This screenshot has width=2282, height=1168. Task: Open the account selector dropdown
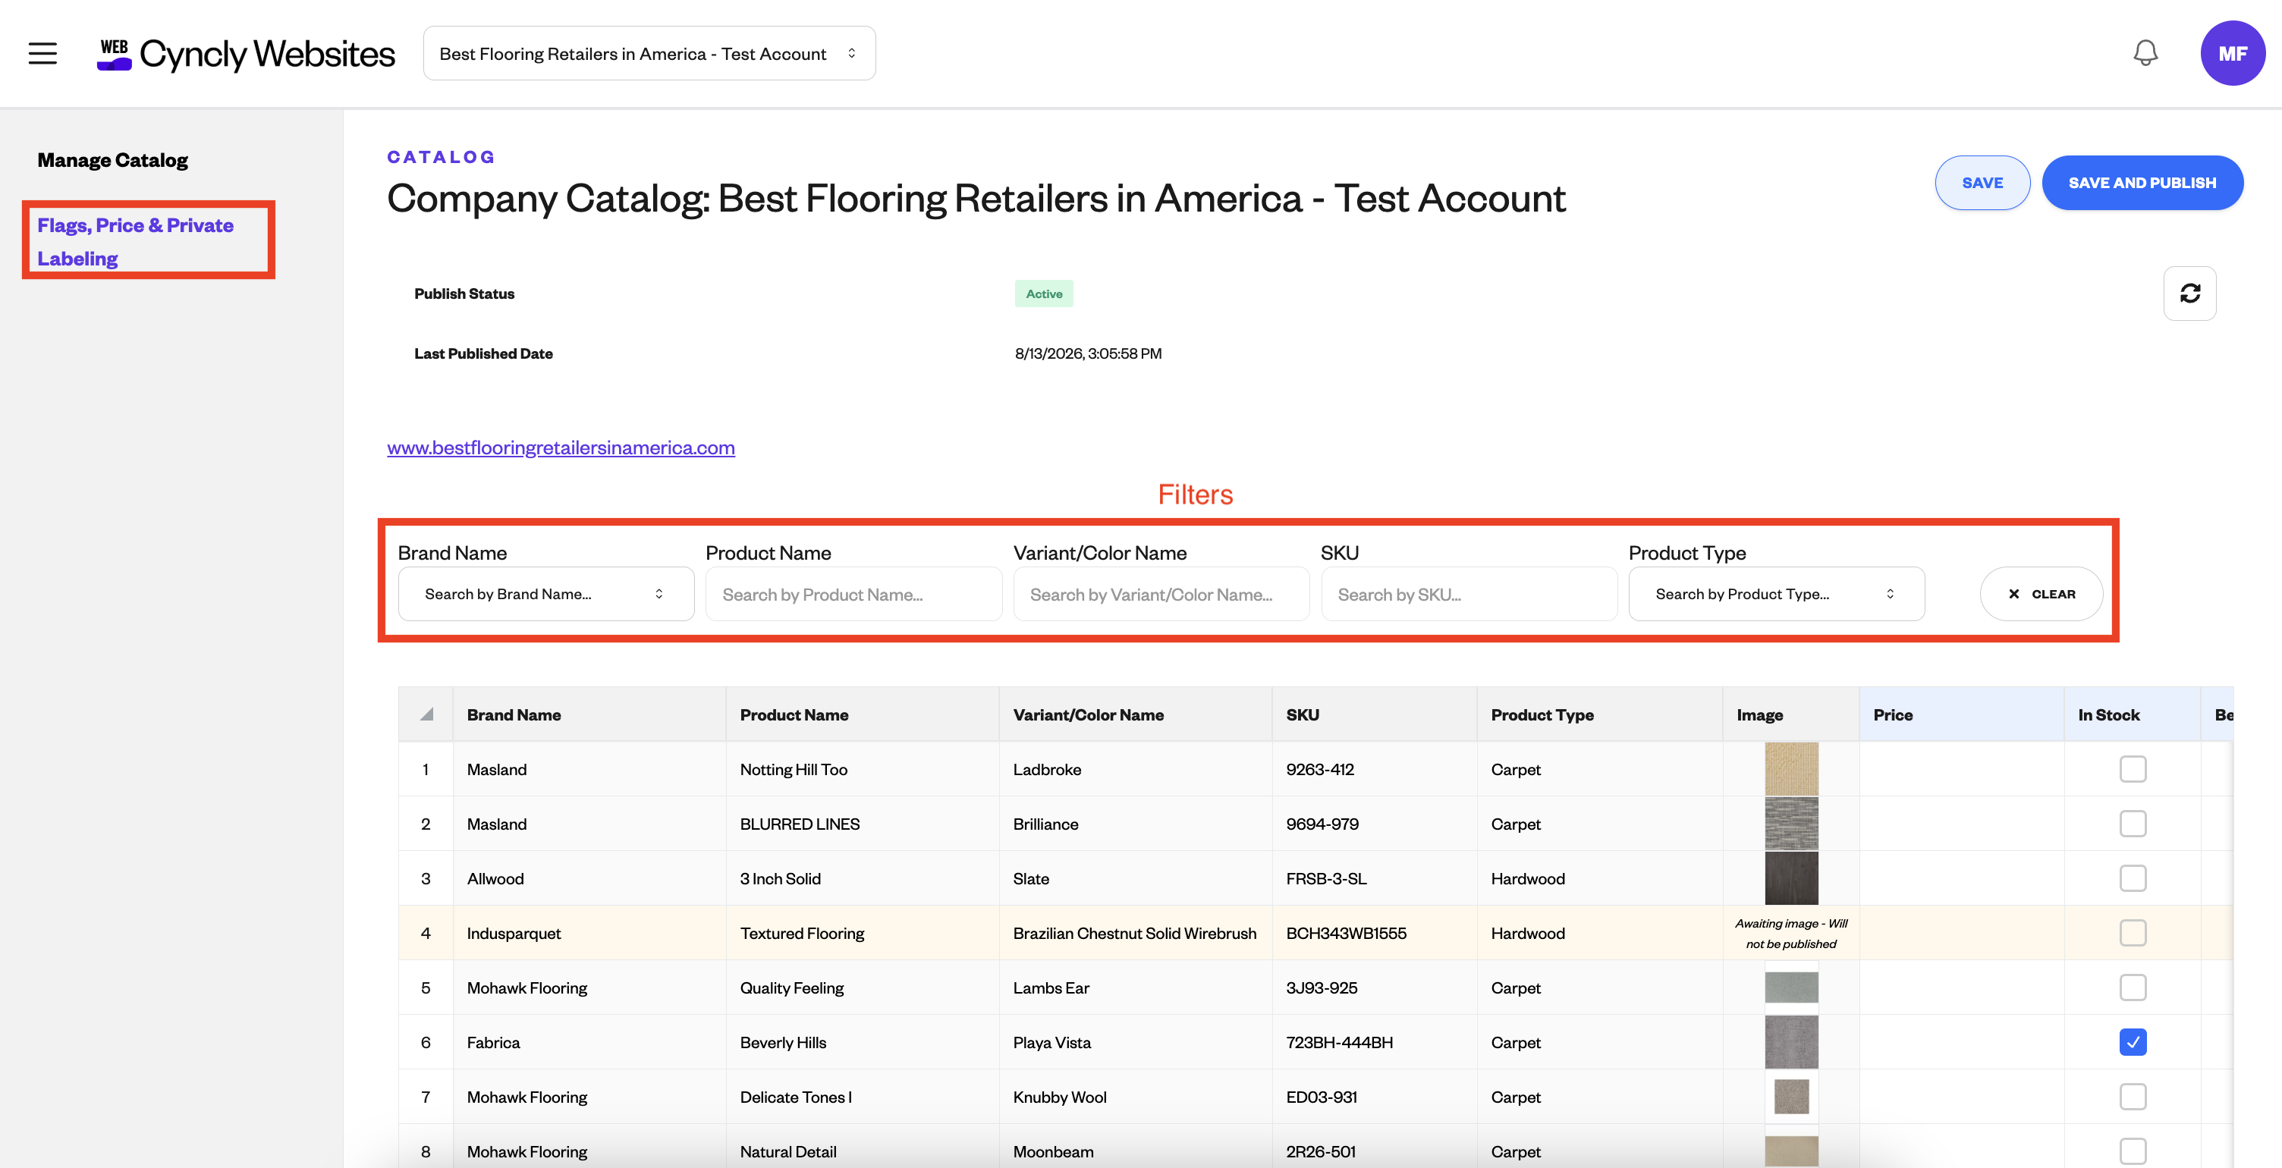tap(649, 53)
